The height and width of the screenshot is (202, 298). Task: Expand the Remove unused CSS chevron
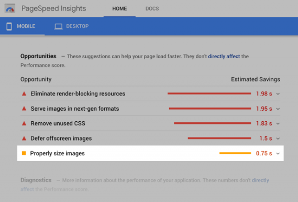coord(278,124)
